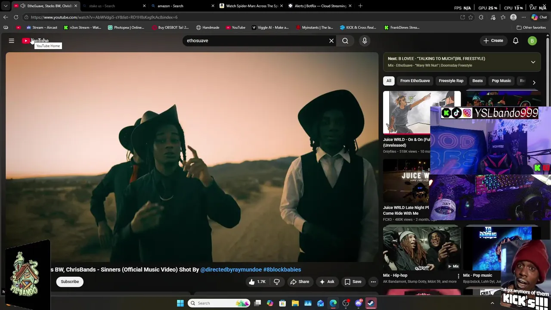Open Discord from the taskbar
Viewport: 551px width, 310px height.
(x=358, y=303)
